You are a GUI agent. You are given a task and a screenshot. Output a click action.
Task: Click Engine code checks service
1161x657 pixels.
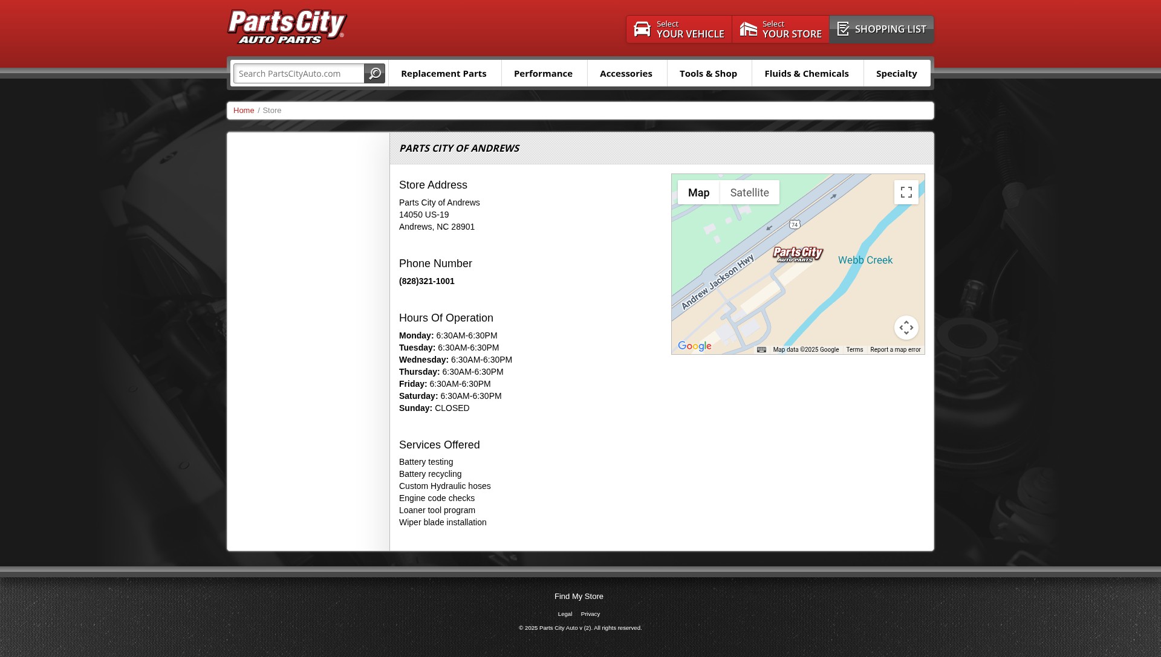coord(437,498)
